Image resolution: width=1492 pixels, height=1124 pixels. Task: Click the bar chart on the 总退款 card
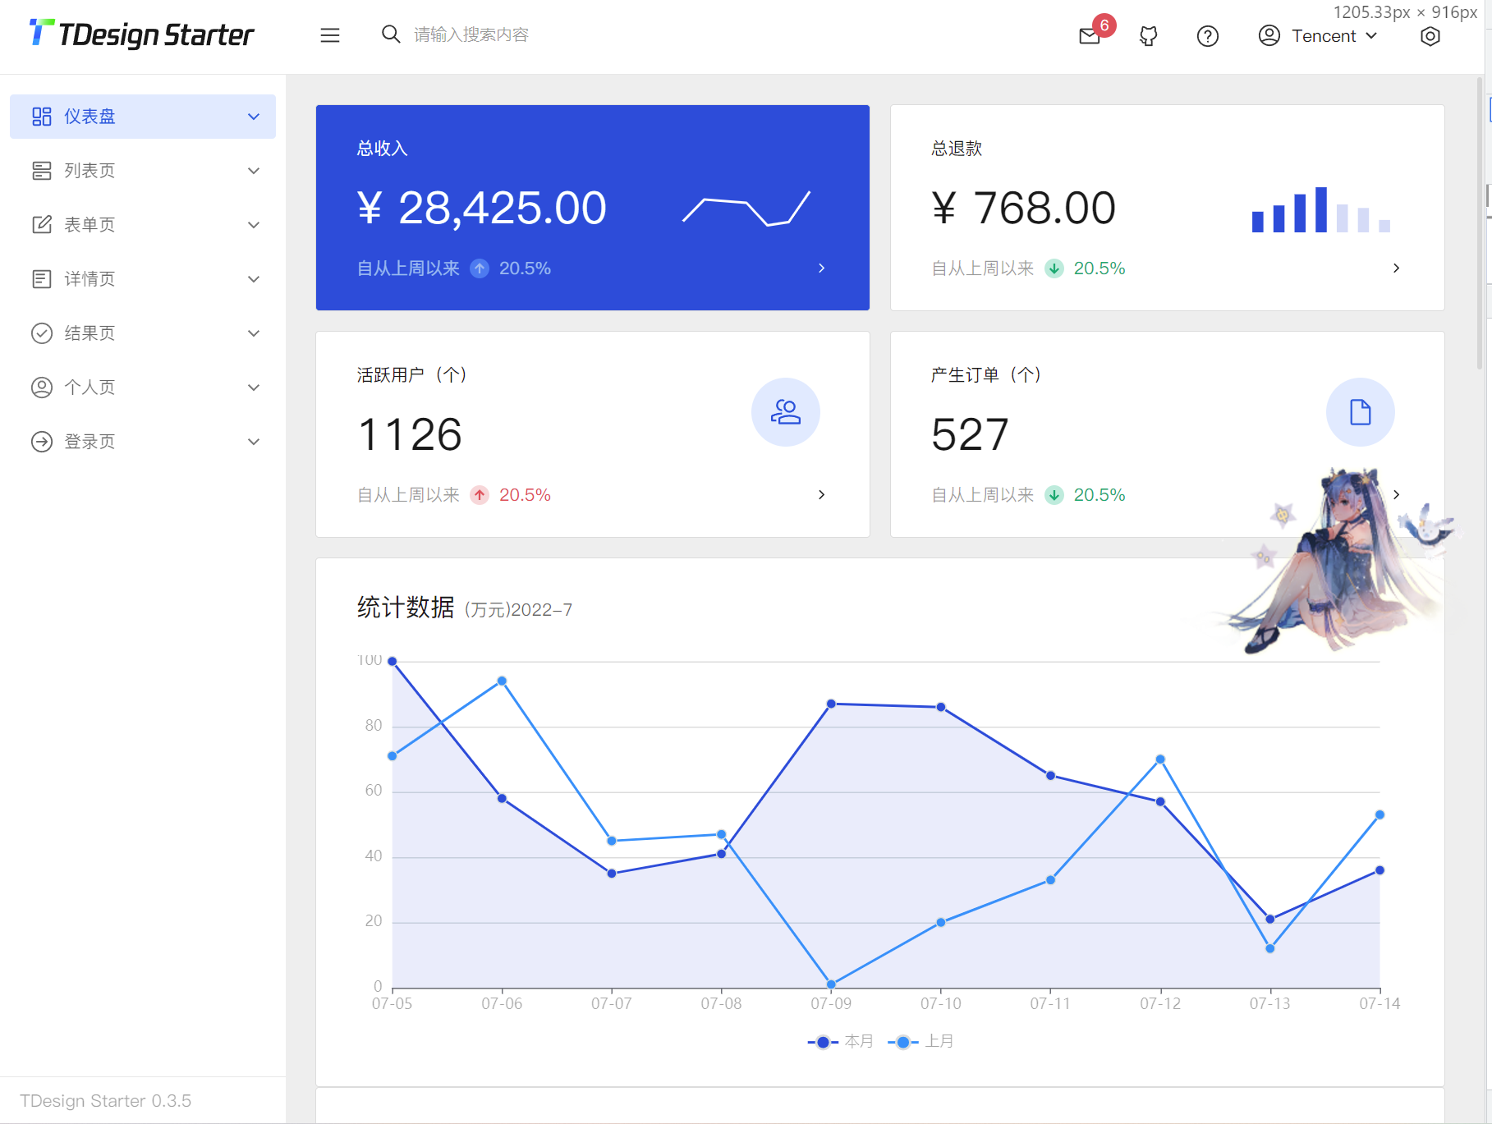tap(1320, 212)
